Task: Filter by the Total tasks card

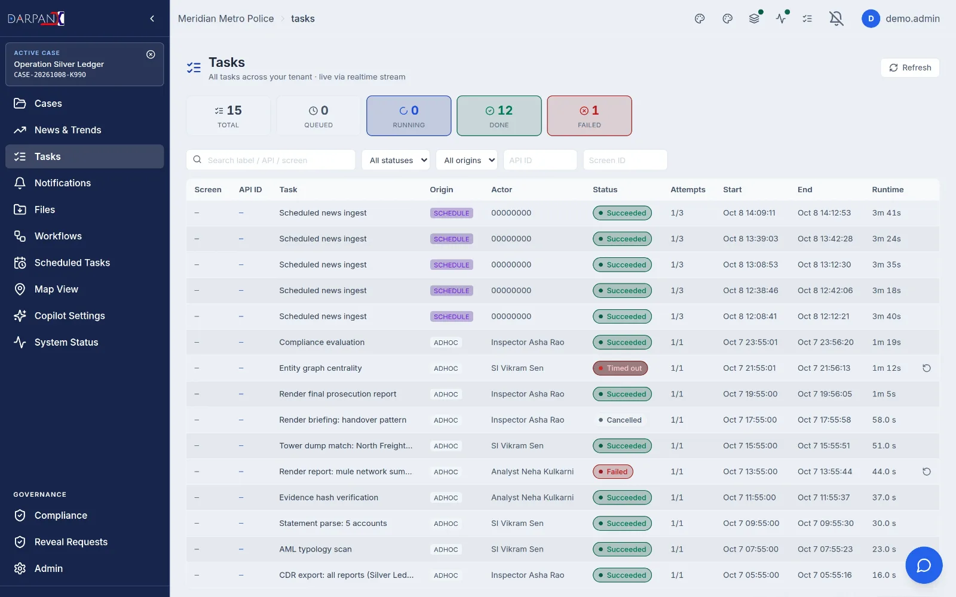Action: (228, 116)
